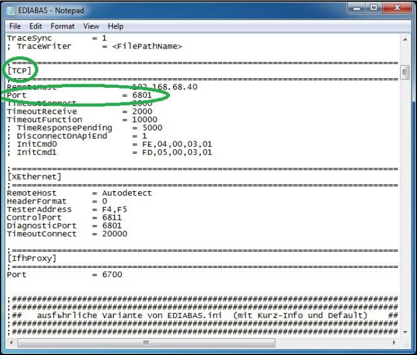Minimize the Notepad window
Screen dimensions: 417x355
click(x=357, y=8)
